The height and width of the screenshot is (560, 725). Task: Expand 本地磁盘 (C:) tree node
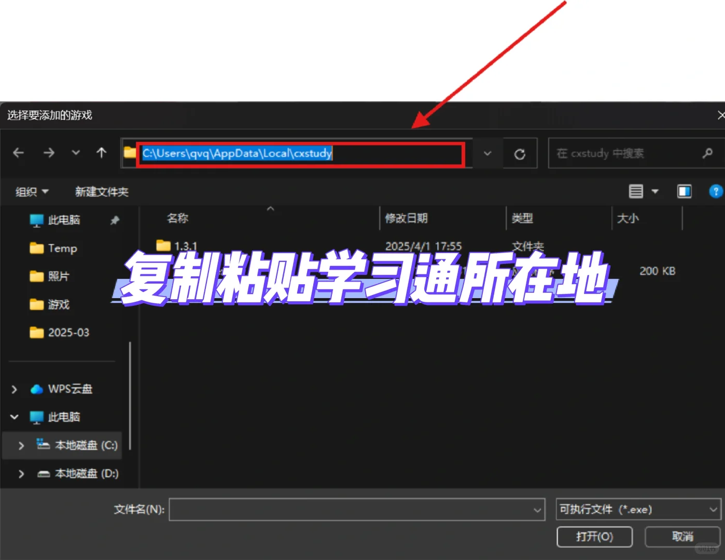[x=21, y=445]
